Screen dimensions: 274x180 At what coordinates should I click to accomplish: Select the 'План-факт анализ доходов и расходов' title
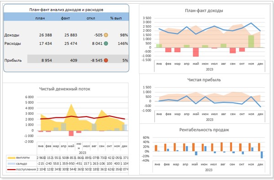click(x=66, y=10)
